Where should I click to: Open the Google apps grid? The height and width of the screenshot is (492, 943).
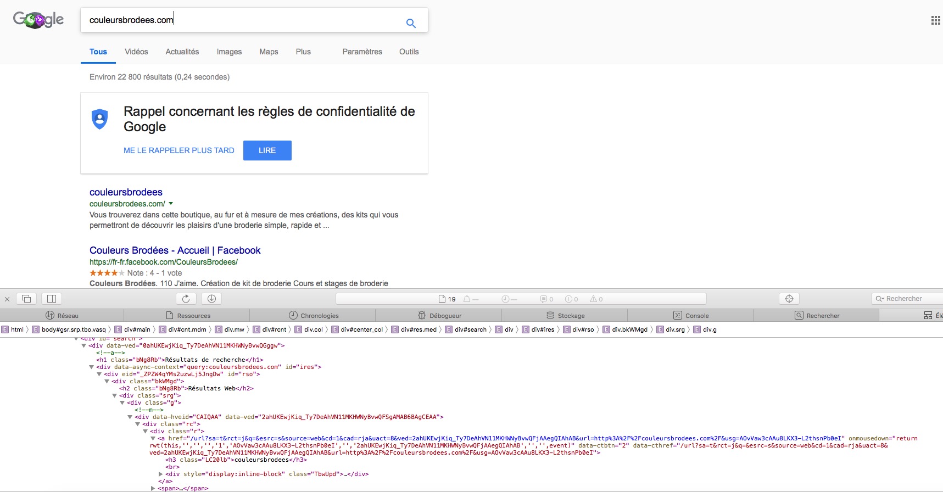[936, 20]
